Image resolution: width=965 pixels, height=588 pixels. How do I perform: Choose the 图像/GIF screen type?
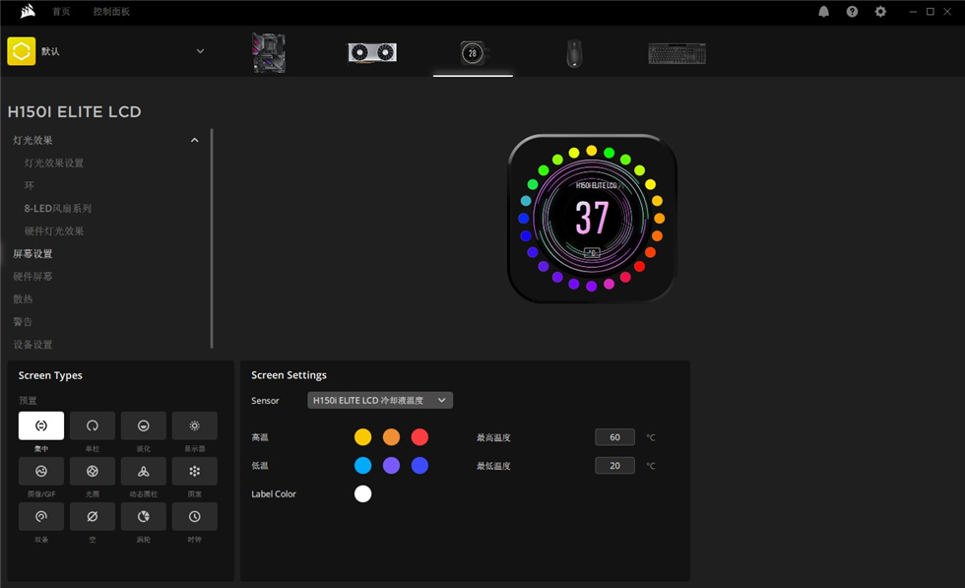pos(41,471)
